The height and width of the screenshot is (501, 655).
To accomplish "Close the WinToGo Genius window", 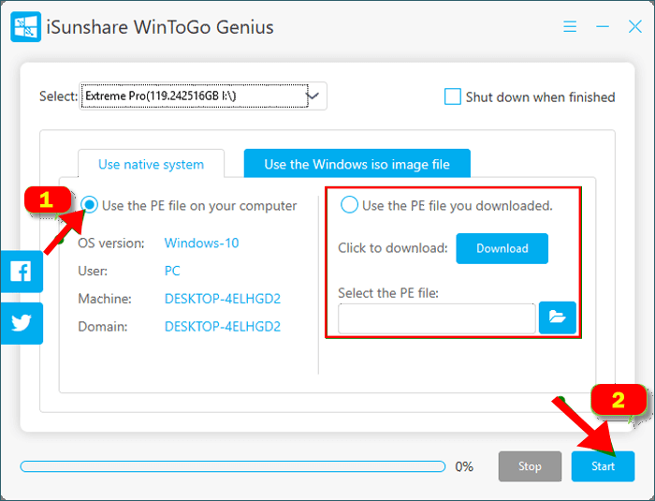I will (x=634, y=27).
